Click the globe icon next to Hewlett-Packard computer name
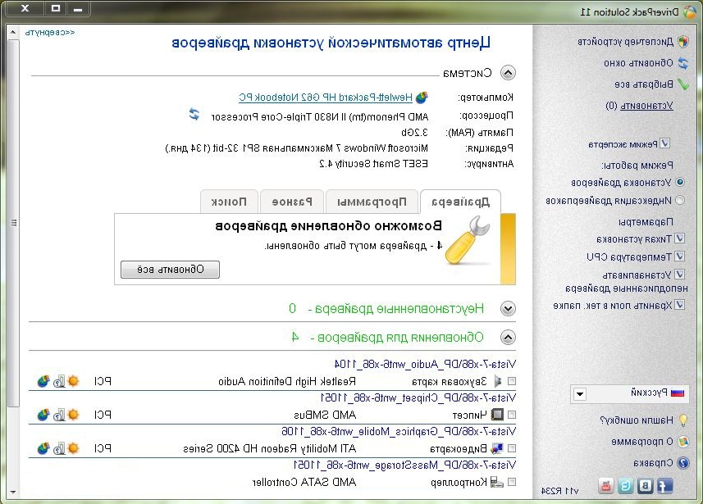703x504 pixels. [x=422, y=97]
